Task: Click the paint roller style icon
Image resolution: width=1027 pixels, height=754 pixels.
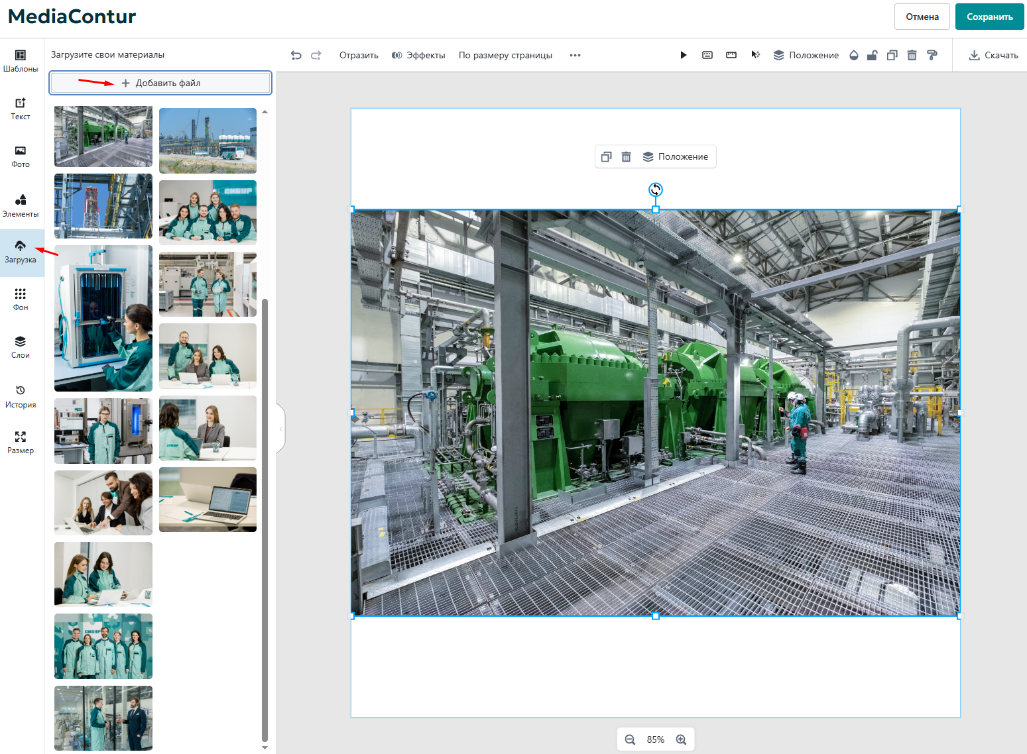Action: (932, 55)
